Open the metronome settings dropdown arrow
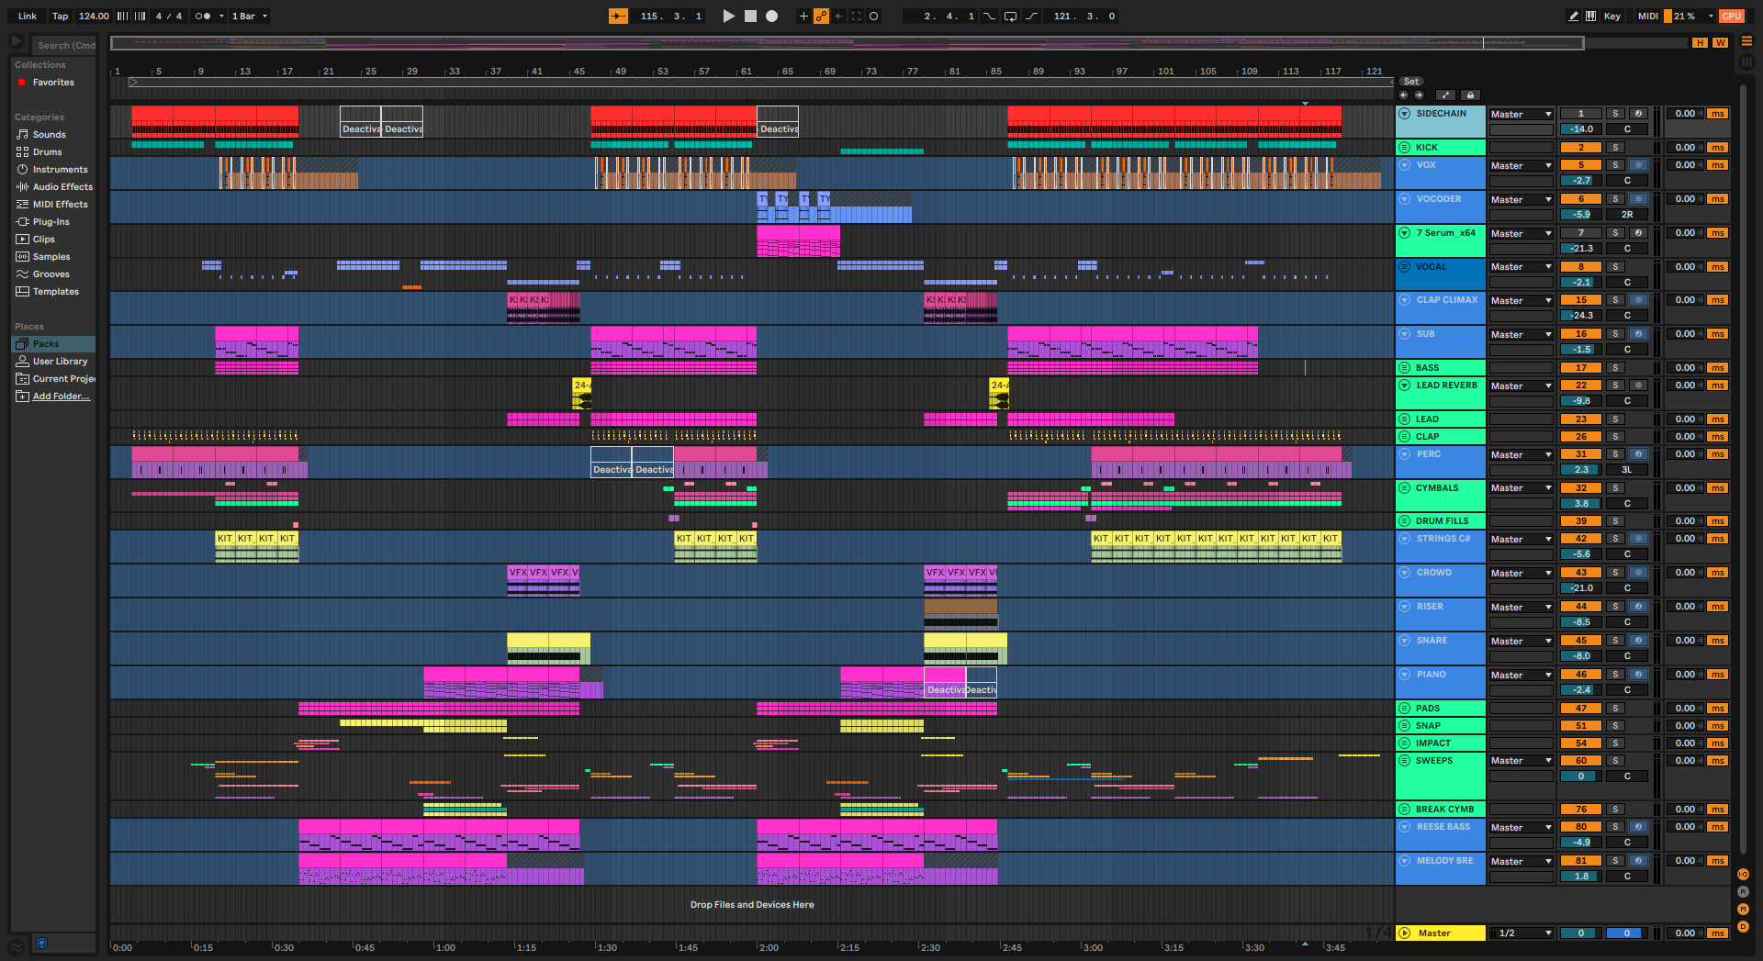This screenshot has height=961, width=1763. (221, 16)
